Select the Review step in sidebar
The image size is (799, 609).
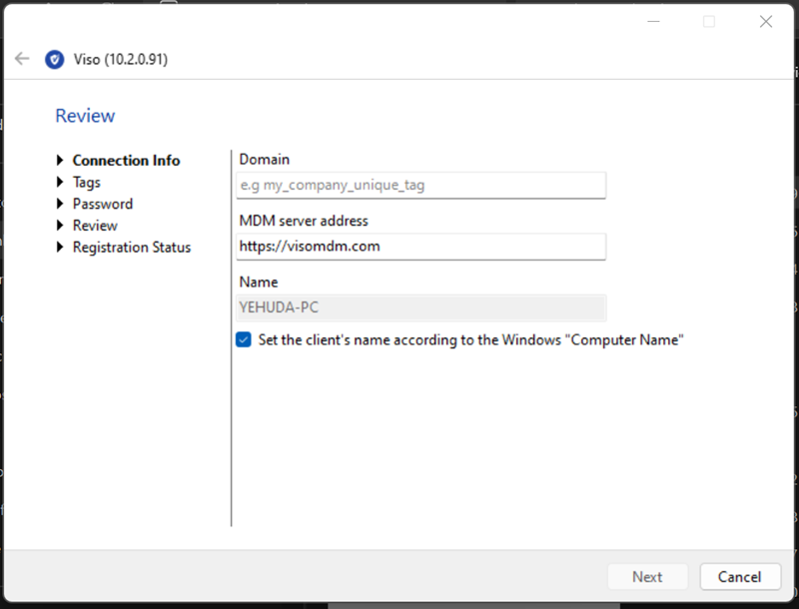click(95, 227)
